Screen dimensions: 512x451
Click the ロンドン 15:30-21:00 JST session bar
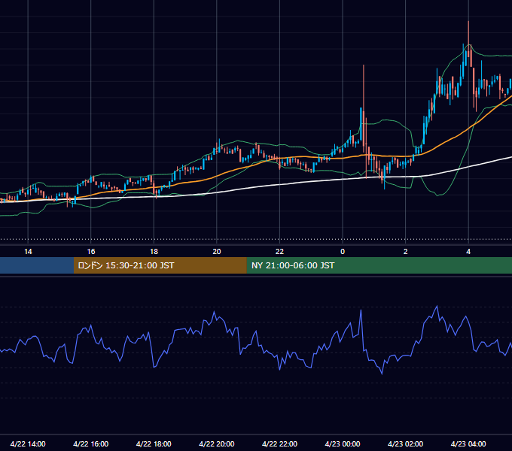pyautogui.click(x=160, y=265)
